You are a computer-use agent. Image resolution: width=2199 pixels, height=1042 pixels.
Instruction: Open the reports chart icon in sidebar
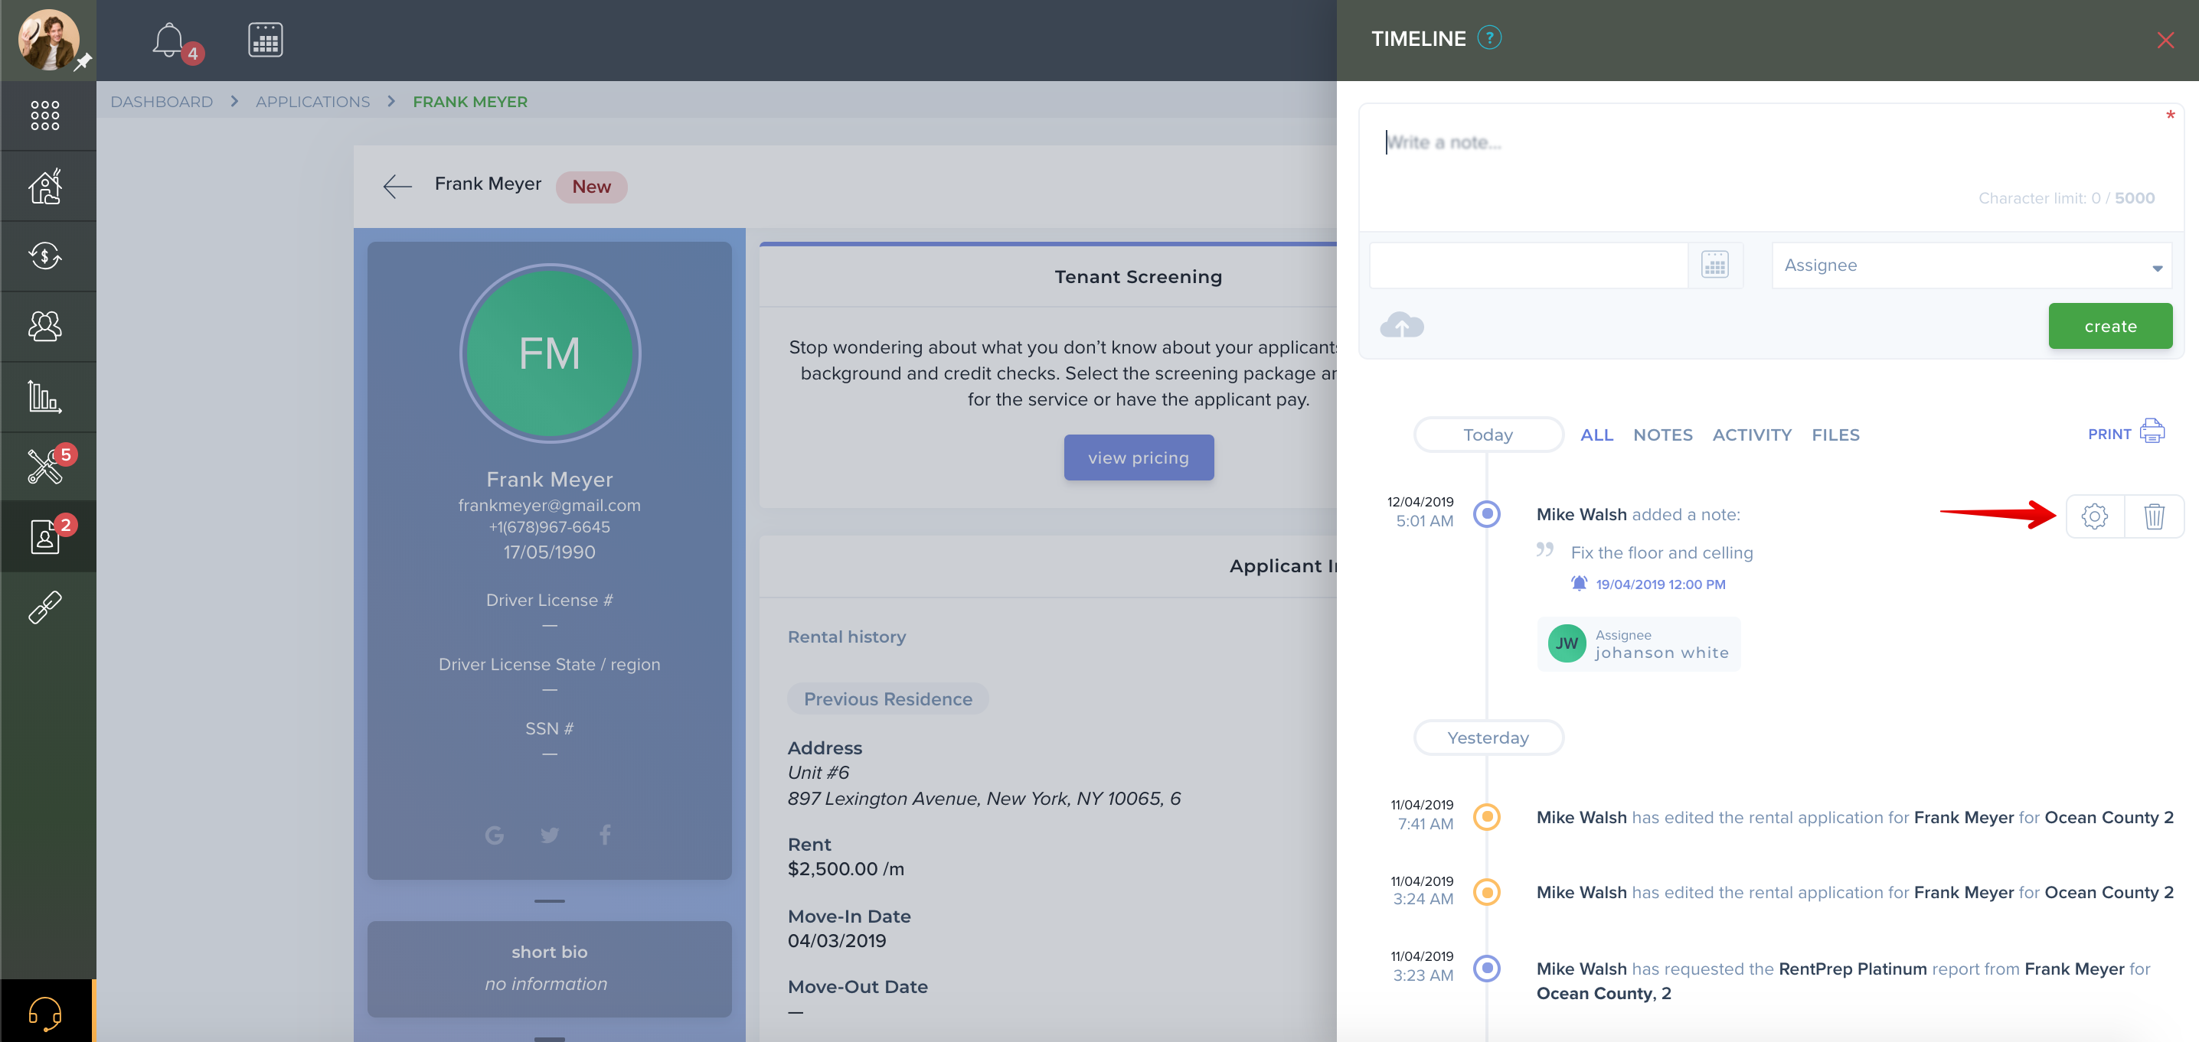tap(45, 396)
